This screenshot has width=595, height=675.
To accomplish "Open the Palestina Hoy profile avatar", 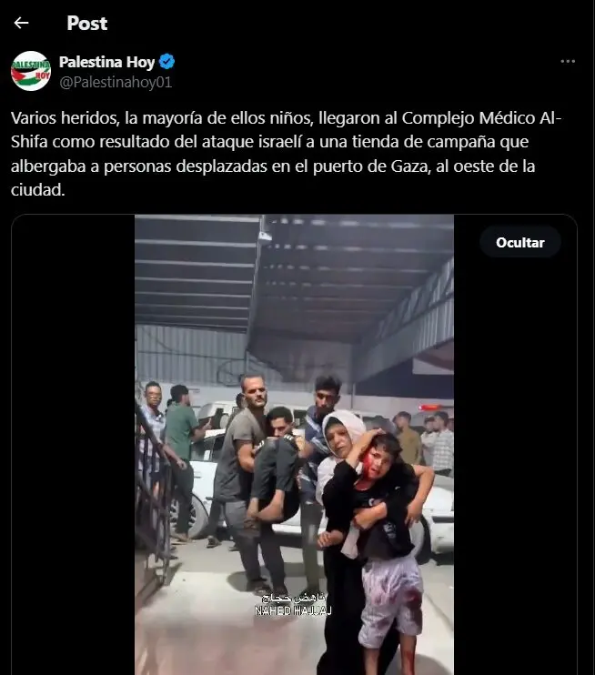I will click(31, 71).
